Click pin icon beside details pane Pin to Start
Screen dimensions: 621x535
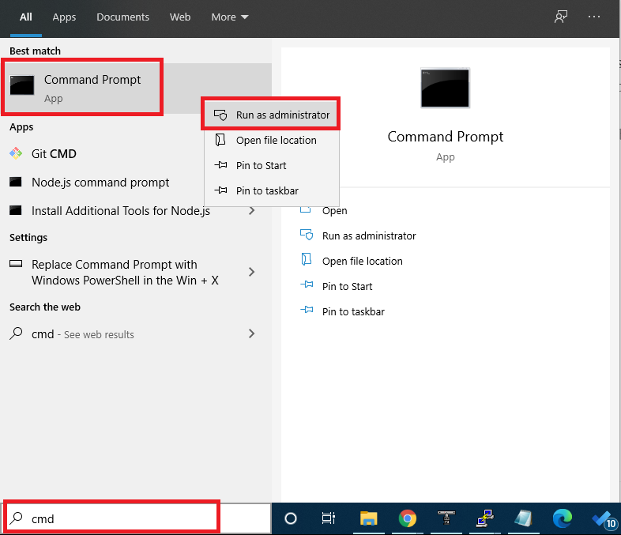[307, 284]
